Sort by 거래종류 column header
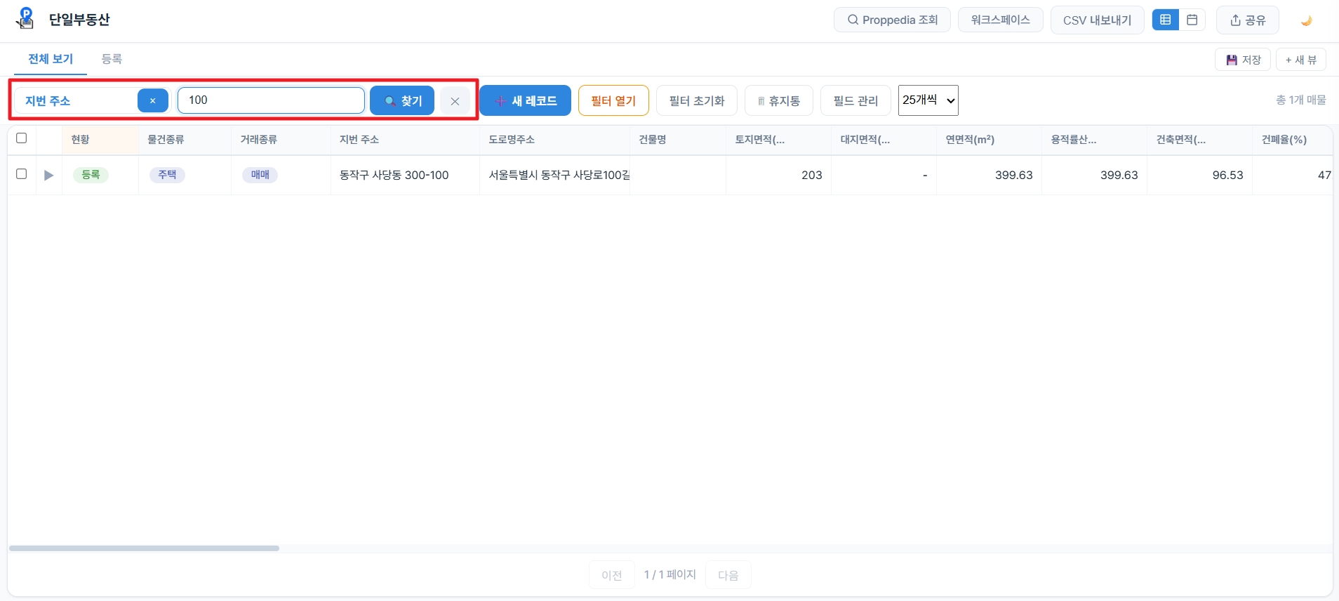Screen dimensions: 1339x601 pos(281,140)
